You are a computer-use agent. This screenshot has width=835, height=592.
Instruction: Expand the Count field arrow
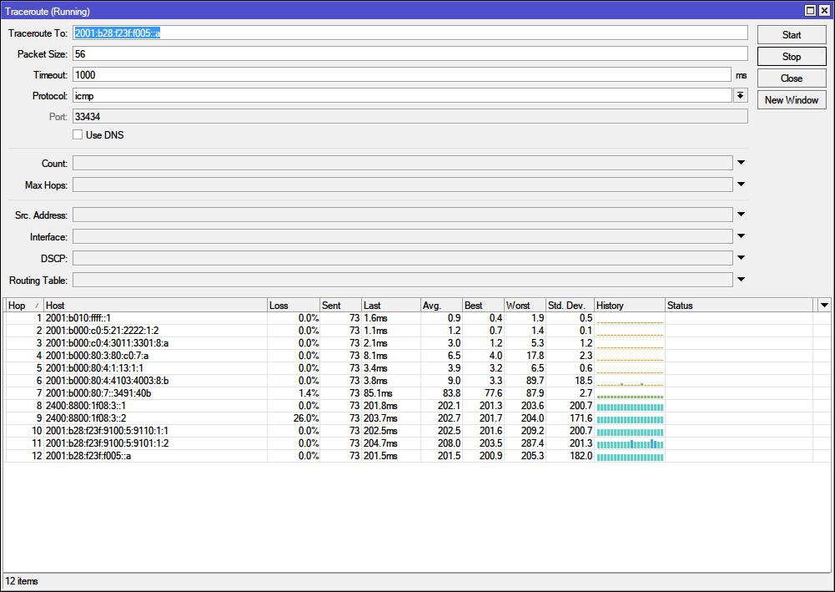point(741,163)
